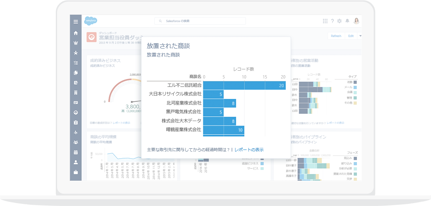Click the crown icon in the sidebar
The image size is (431, 206).
click(75, 43)
